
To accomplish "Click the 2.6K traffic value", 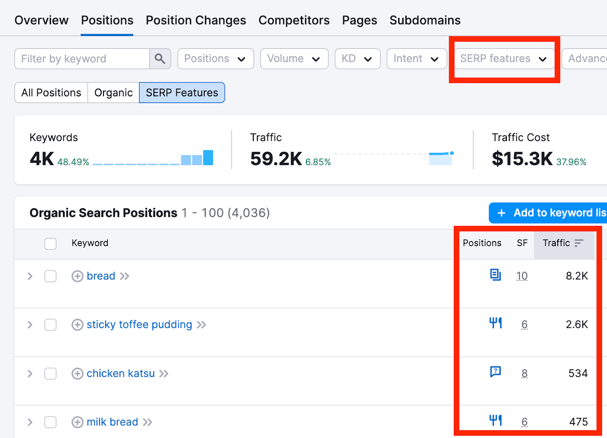I will click(x=577, y=325).
